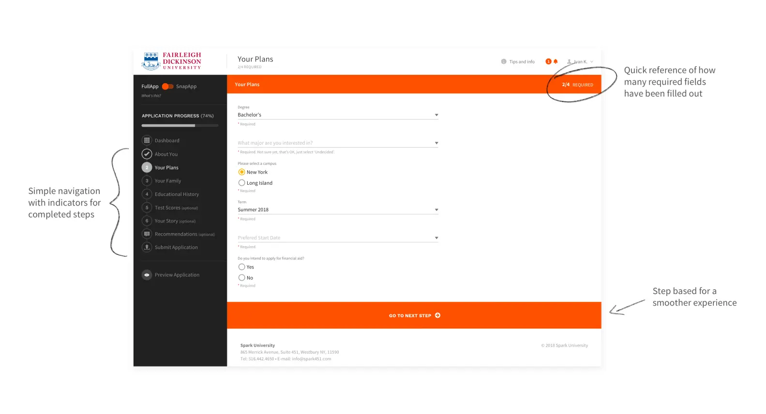Open Recommendations optional section
Image resolution: width=766 pixels, height=414 pixels.
(x=184, y=234)
